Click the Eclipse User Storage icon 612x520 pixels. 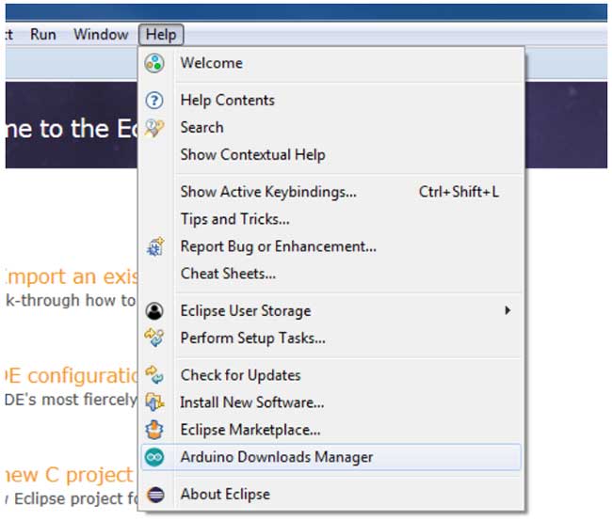(x=155, y=311)
